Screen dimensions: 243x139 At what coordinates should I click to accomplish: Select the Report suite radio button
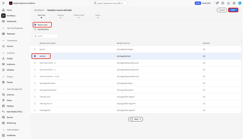pyautogui.click(x=35, y=25)
